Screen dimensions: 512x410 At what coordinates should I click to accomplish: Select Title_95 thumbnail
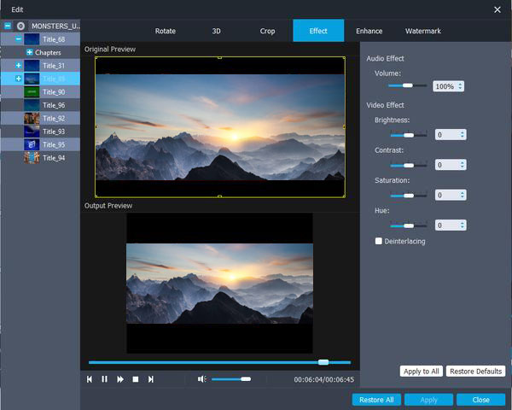(x=32, y=144)
